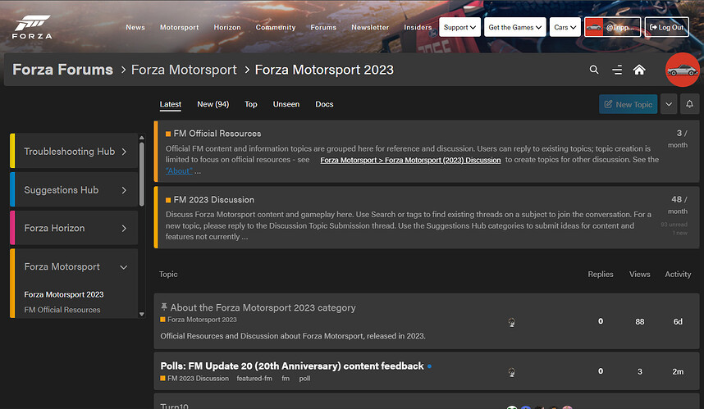Open the Get the Games dropdown

click(515, 27)
